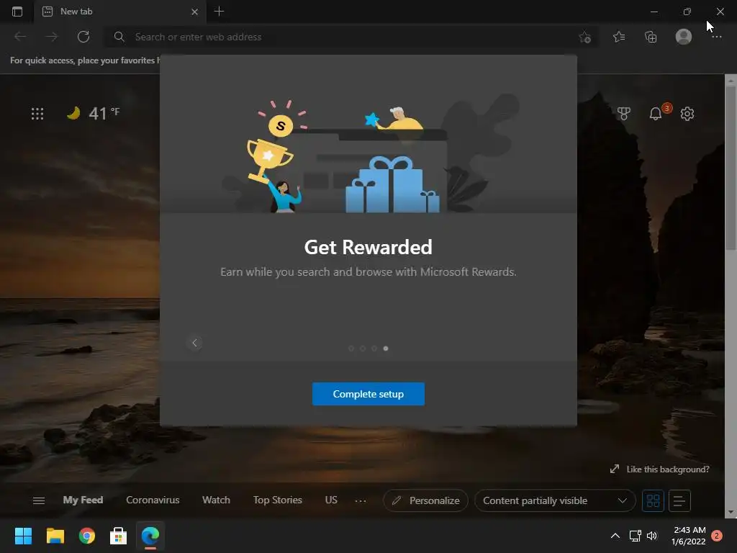Image resolution: width=737 pixels, height=553 pixels.
Task: Click the Complete setup button
Action: click(x=368, y=394)
